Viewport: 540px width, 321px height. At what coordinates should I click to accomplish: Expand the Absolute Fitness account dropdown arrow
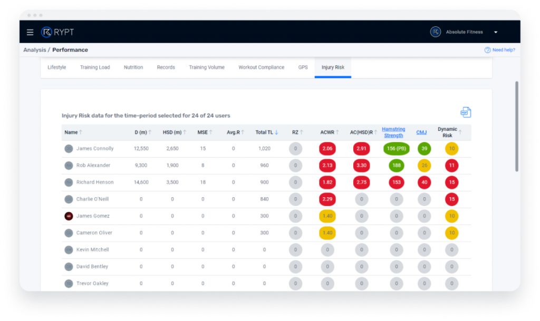[496, 32]
